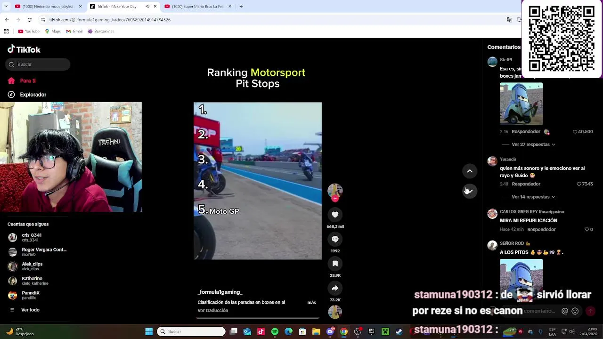The image size is (603, 339).
Task: Open the Gmail bookmark
Action: 74,32
